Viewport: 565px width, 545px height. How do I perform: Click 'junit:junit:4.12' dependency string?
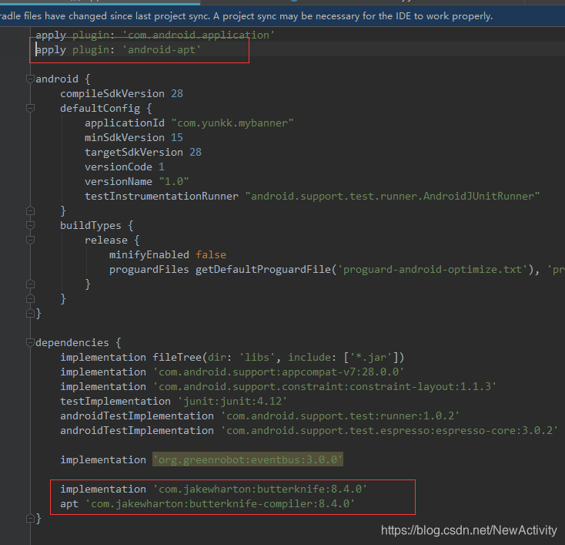[x=232, y=402]
